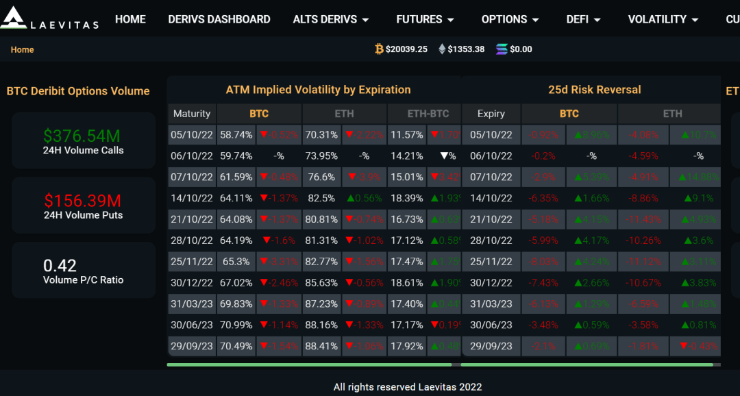
Task: Click the Home breadcrumb link
Action: point(22,49)
